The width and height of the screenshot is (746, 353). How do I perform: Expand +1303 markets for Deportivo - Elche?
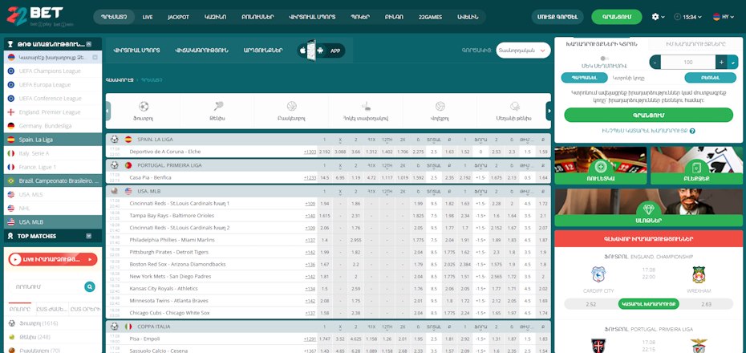pyautogui.click(x=310, y=152)
